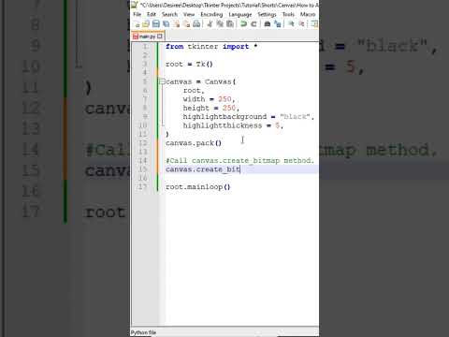Open the File menu
The height and width of the screenshot is (337, 449).
point(137,14)
